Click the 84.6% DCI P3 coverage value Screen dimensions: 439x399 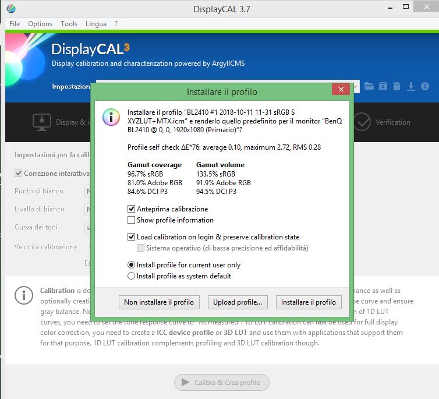147,192
